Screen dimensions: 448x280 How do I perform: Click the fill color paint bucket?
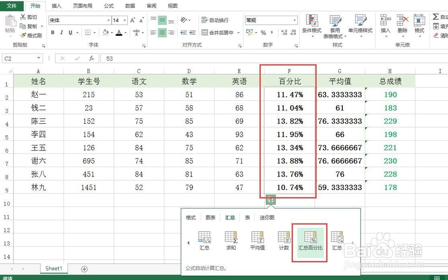click(105, 33)
